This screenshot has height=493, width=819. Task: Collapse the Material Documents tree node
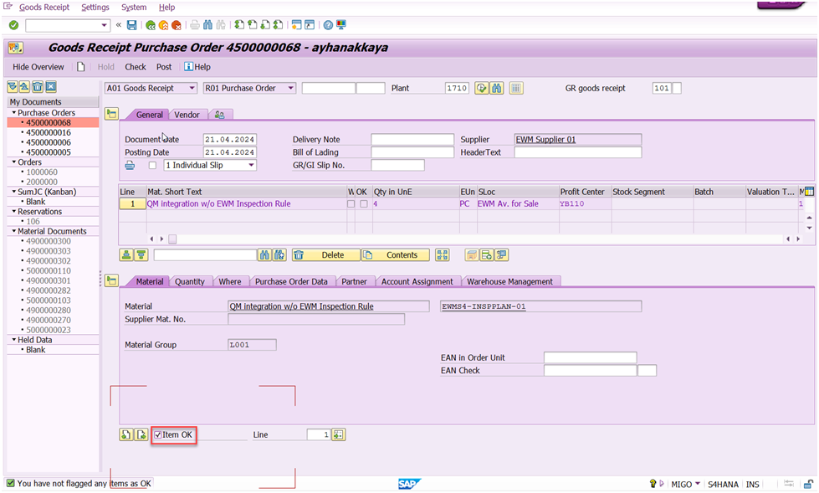(x=14, y=231)
